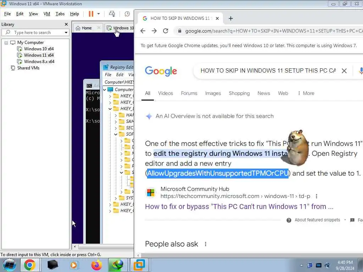Close the HOW TO SKIP Chrome tab
363x272 pixels.
(217, 18)
